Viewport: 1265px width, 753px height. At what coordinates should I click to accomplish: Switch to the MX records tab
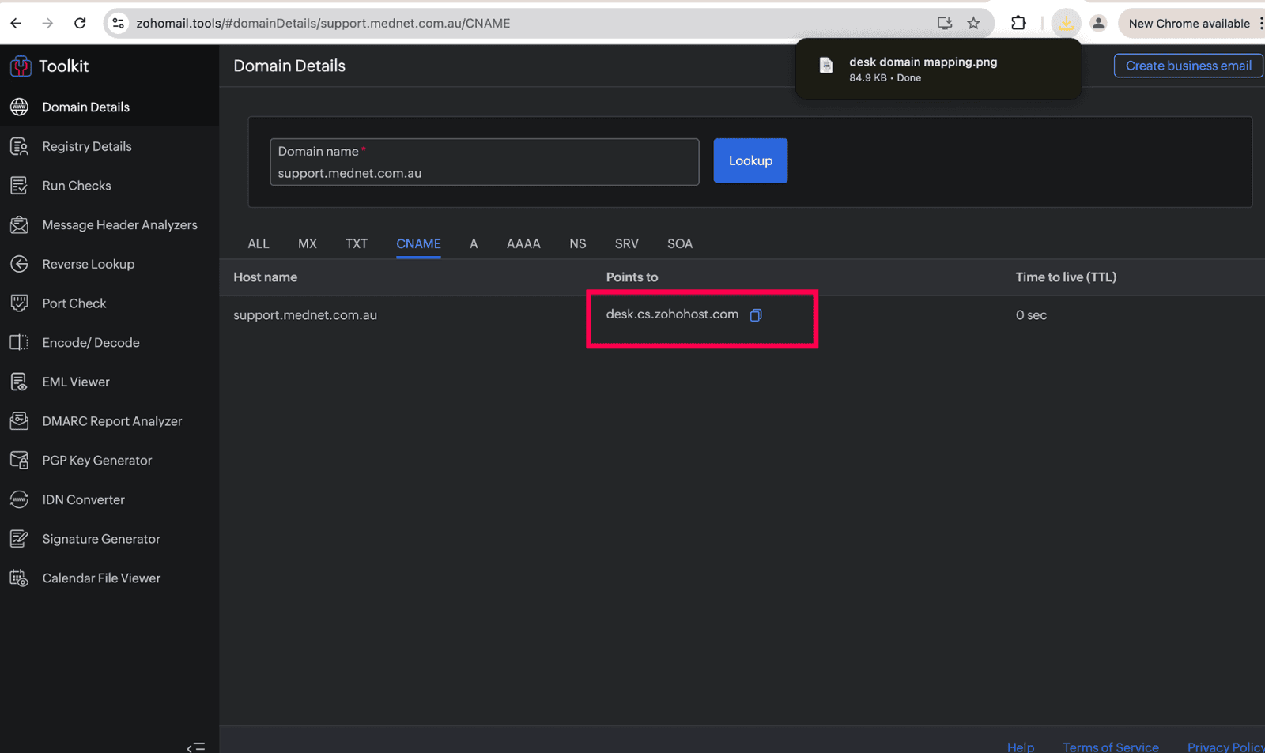coord(307,243)
